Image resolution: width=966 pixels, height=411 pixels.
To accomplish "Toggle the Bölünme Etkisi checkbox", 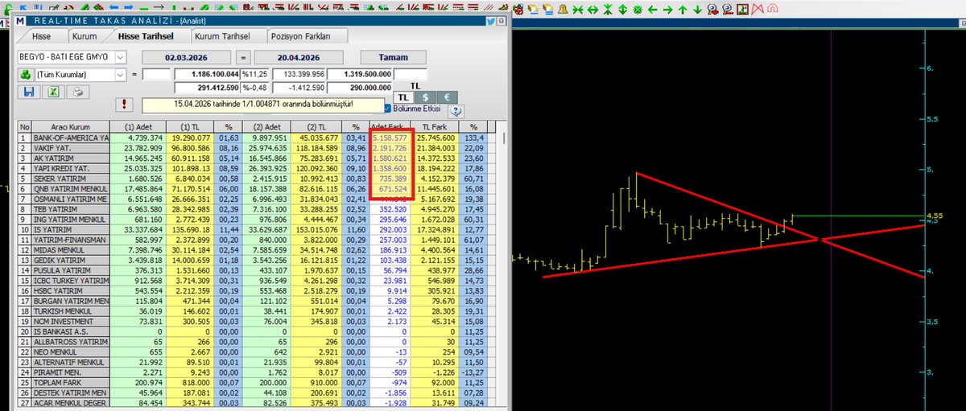I will pos(388,108).
